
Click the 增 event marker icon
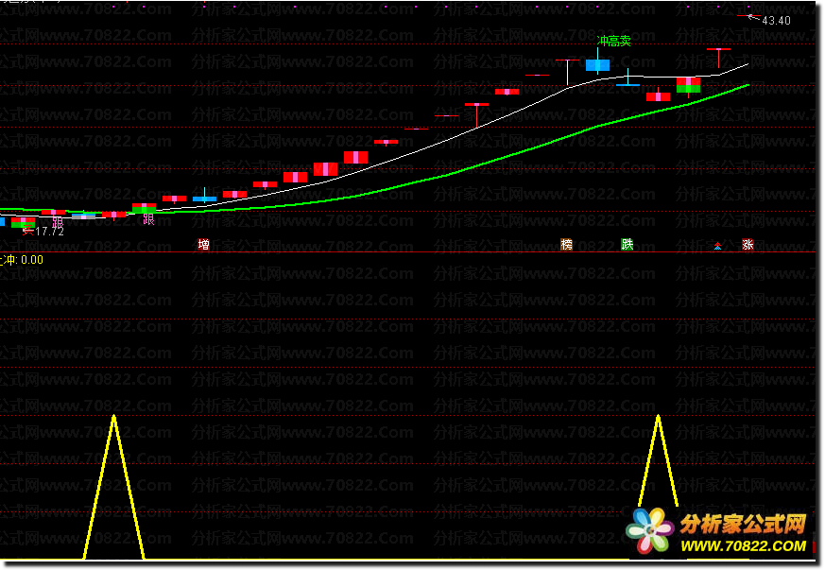(x=203, y=244)
